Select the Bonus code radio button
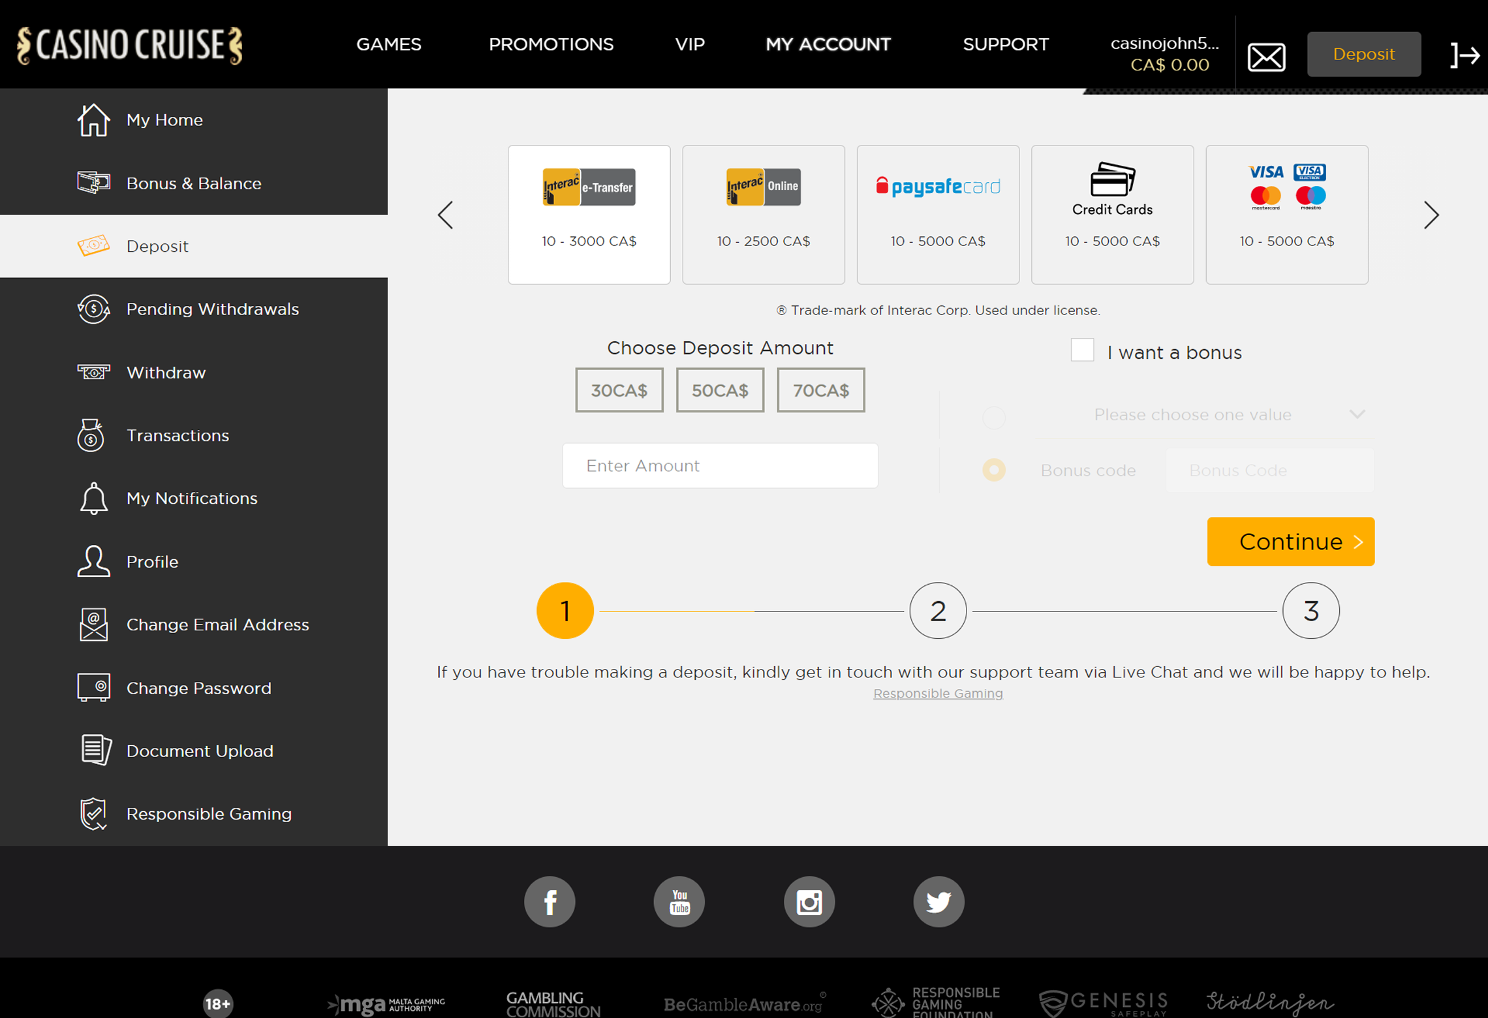 pyautogui.click(x=994, y=470)
